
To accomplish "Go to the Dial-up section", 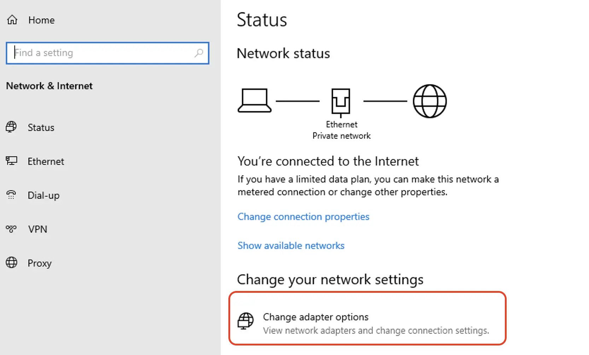I will coord(43,196).
